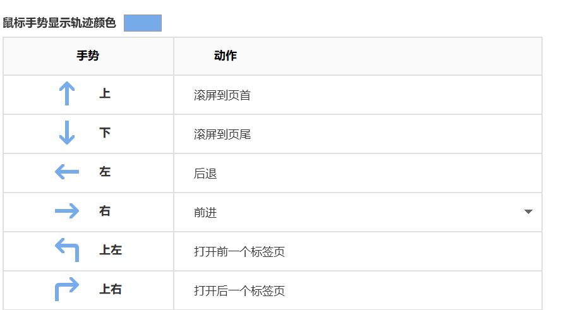Click the right arrow gesture icon
Viewport: 561px width, 310px height.
click(67, 211)
